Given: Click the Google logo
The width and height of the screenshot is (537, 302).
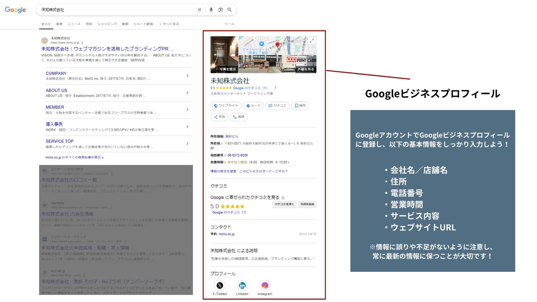Looking at the screenshot, I should click(15, 10).
